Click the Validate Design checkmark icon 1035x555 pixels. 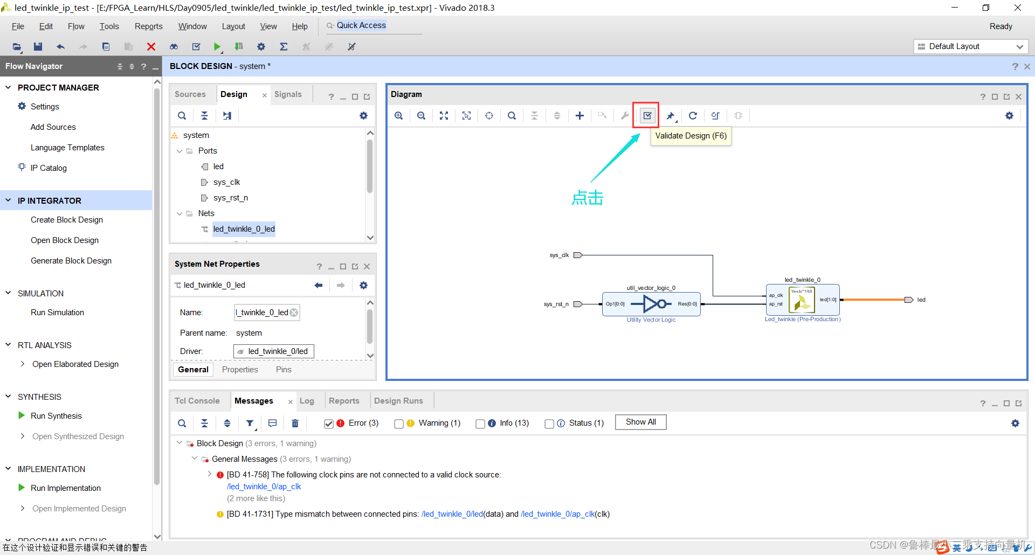pyautogui.click(x=647, y=115)
